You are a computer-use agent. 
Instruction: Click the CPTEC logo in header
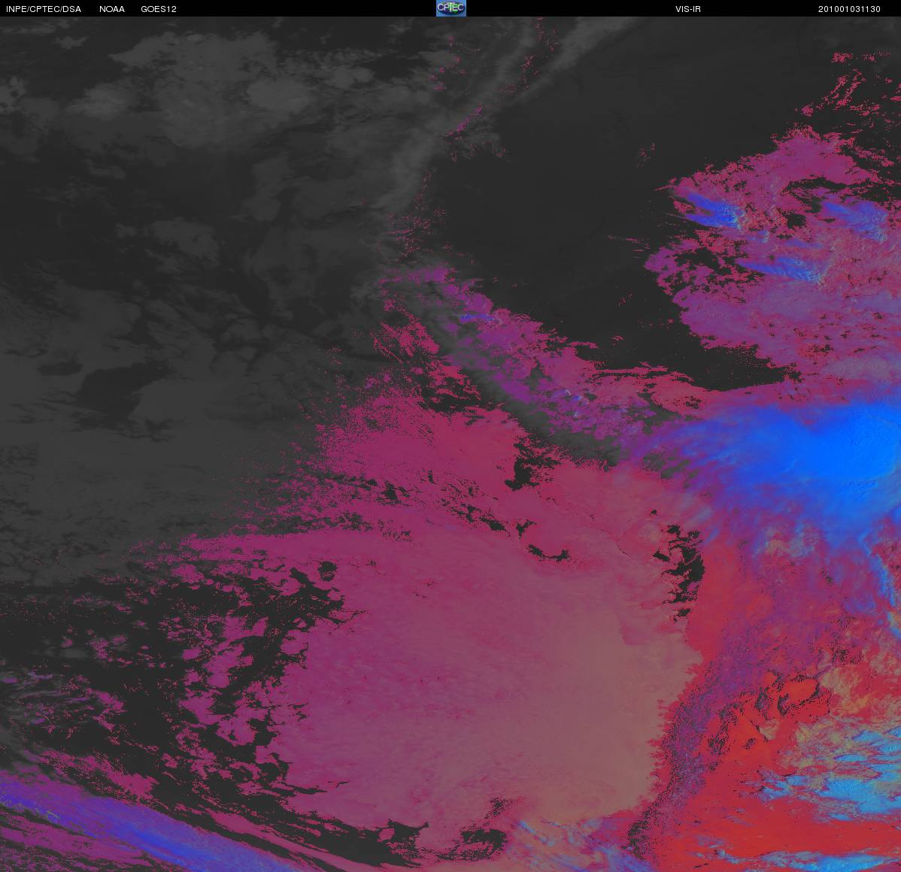(x=451, y=8)
